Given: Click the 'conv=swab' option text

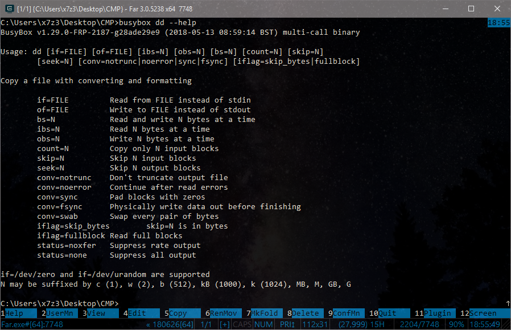Looking at the screenshot, I should [x=57, y=217].
